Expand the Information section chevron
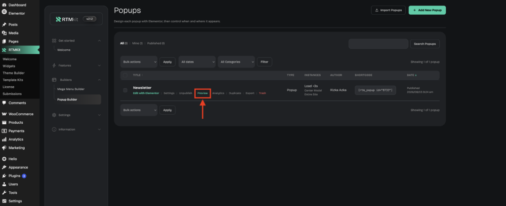 click(99, 130)
